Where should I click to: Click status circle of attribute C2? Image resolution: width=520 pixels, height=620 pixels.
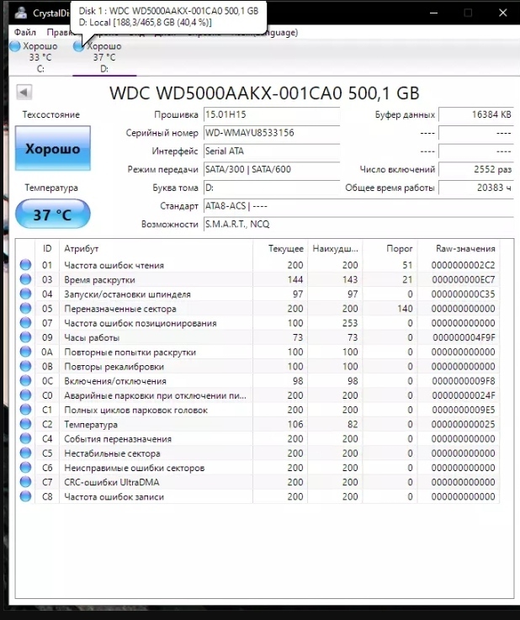tap(26, 424)
